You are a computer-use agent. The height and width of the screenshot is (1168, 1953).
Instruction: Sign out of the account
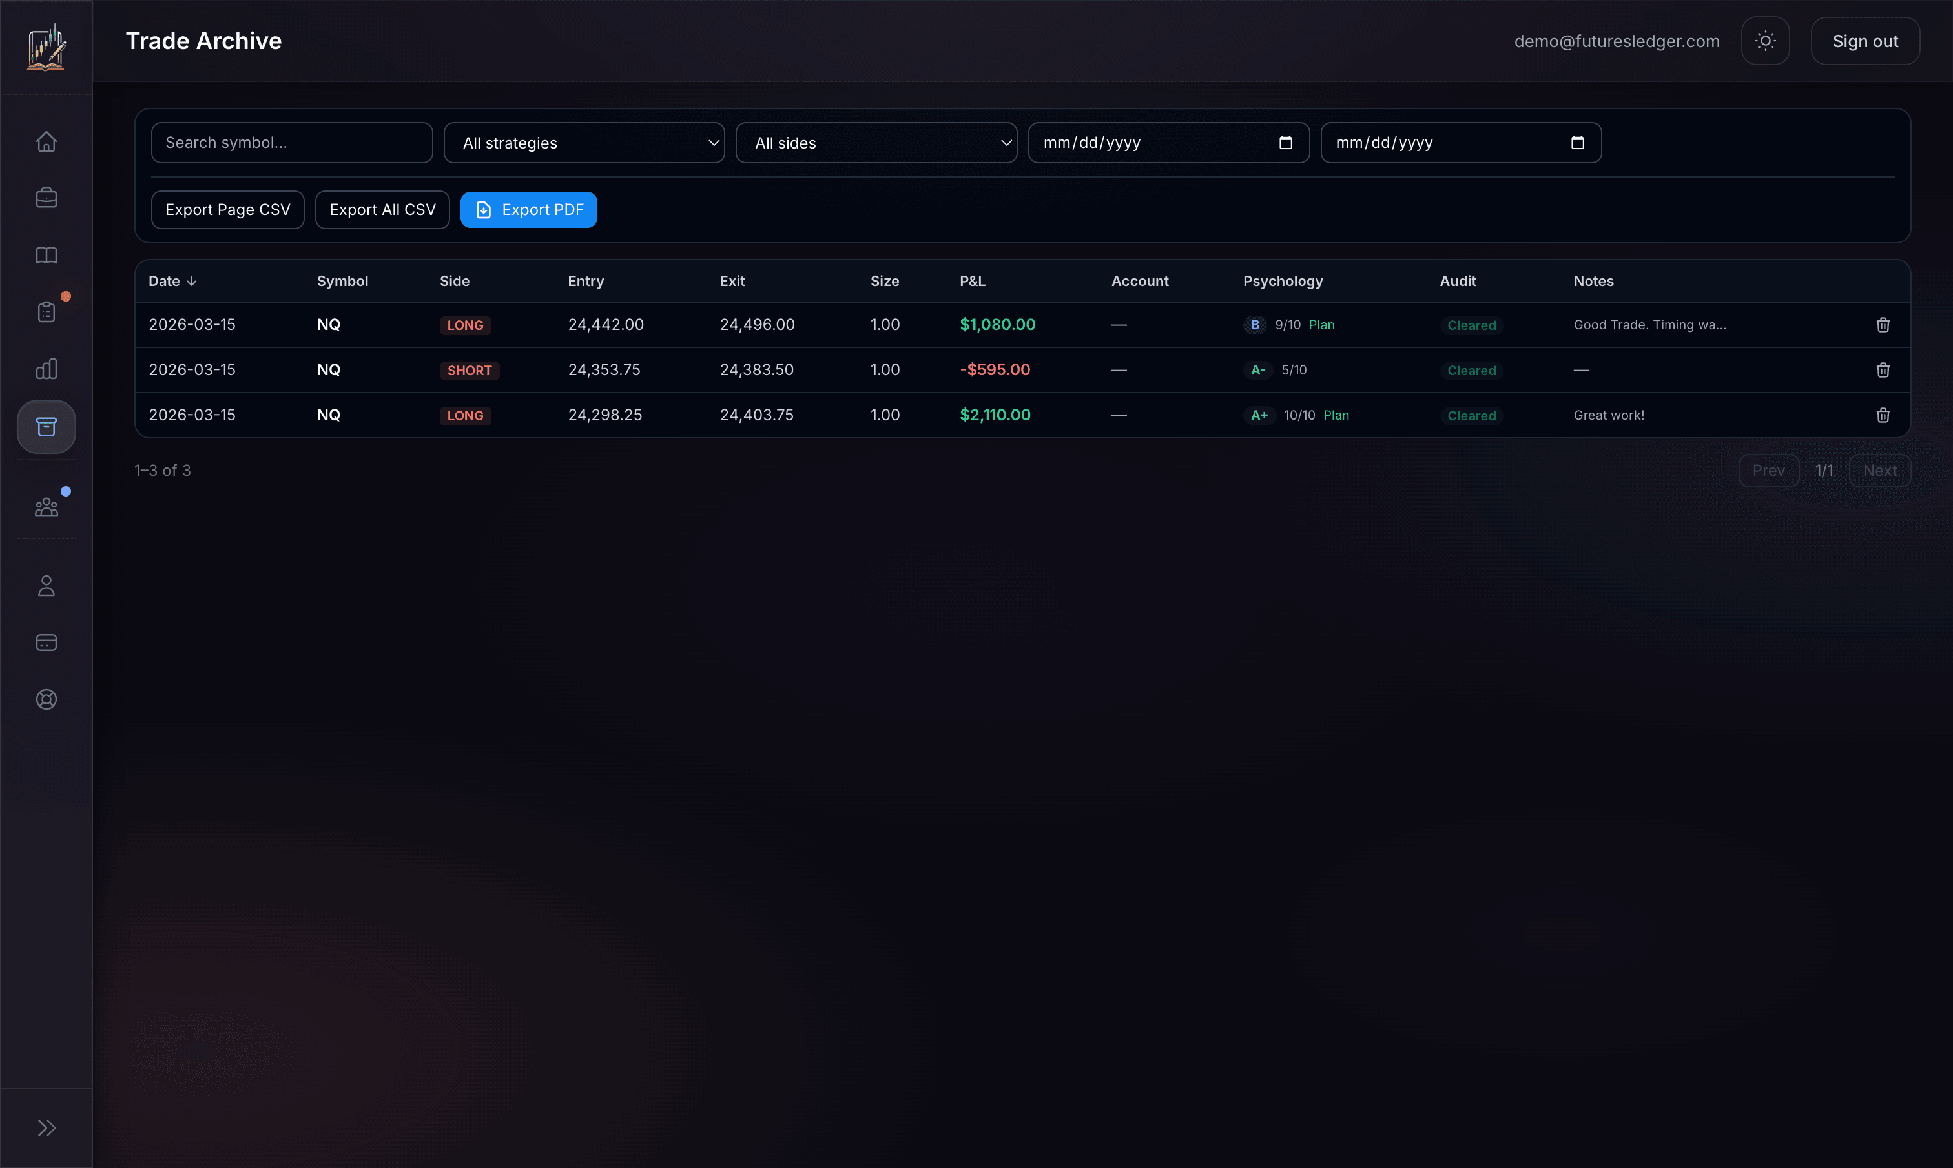click(1865, 40)
